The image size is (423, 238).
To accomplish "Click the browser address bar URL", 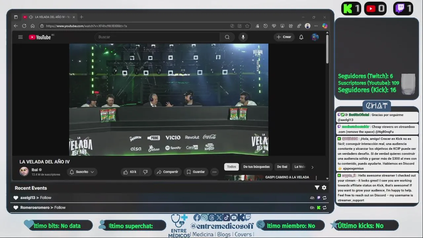I will [87, 26].
